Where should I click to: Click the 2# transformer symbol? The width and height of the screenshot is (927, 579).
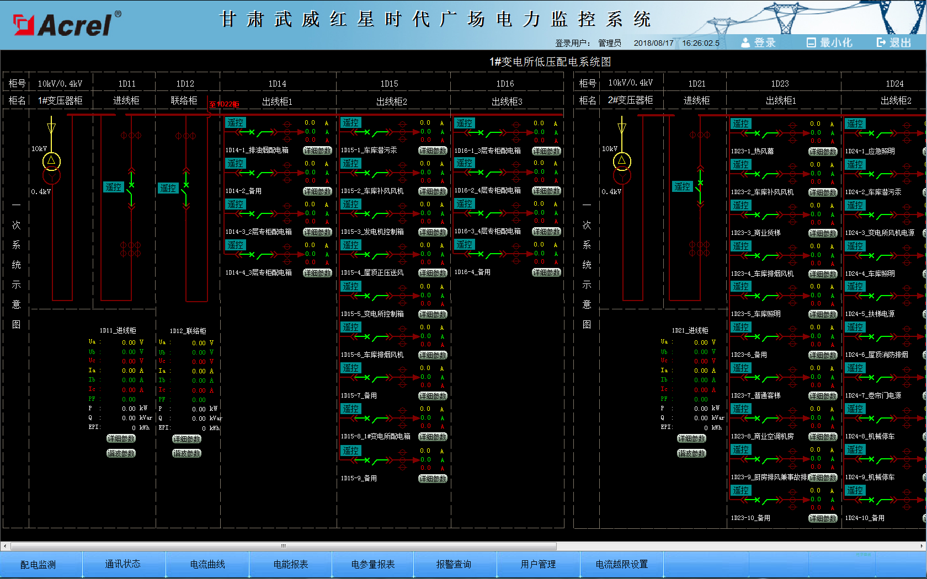622,168
